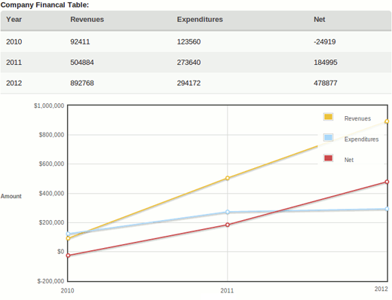Viewport: 392px width, 300px height.
Task: Click the $-200,000 axis label
Action: click(x=51, y=281)
